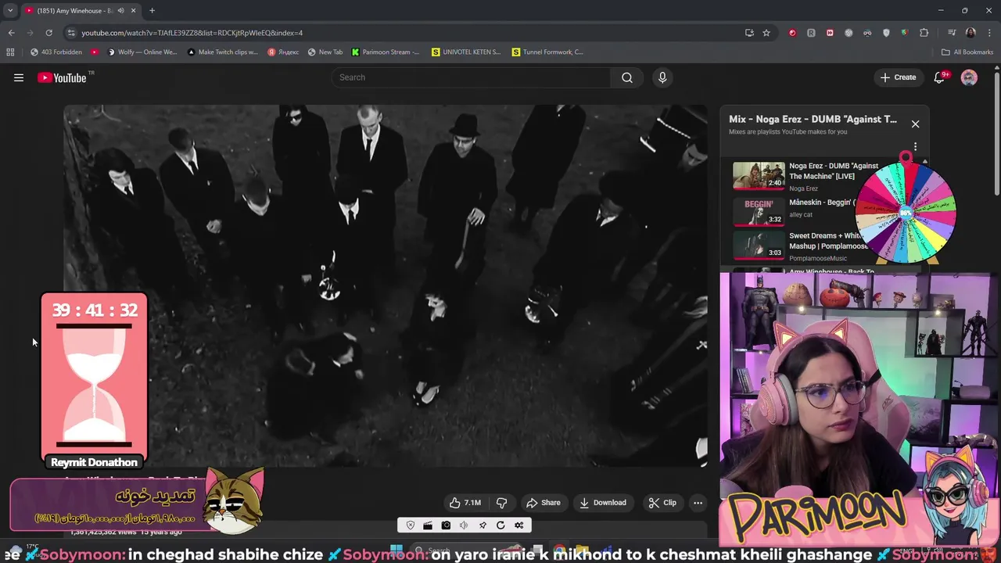Screen dimensions: 1001x563
Task: Open YouTube red bookmark icon in bookmarks bar
Action: coord(95,52)
